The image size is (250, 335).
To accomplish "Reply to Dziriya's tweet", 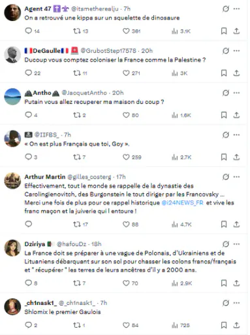I will click(29, 283).
